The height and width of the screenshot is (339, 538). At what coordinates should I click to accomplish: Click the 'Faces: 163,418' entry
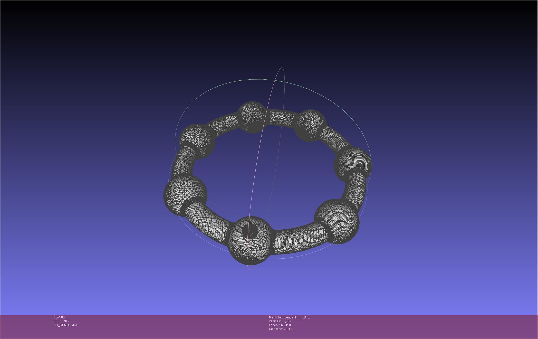click(x=280, y=325)
